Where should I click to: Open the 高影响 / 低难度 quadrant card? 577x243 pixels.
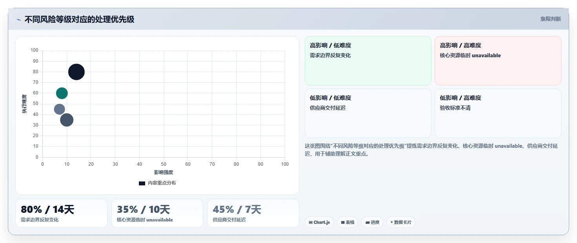point(368,61)
